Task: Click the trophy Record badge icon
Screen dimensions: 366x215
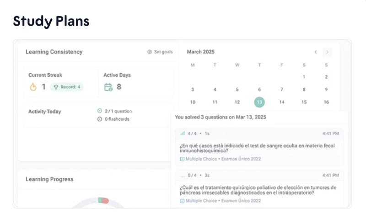Action: 55,87
